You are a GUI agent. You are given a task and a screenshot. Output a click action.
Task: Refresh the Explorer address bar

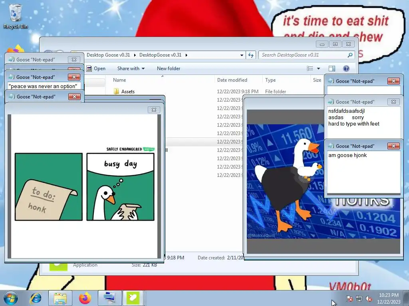(x=251, y=55)
